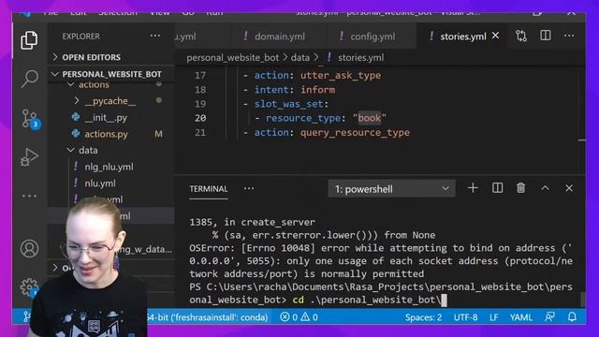The width and height of the screenshot is (599, 337).
Task: Open the Manage gear icon
Action: [29, 287]
